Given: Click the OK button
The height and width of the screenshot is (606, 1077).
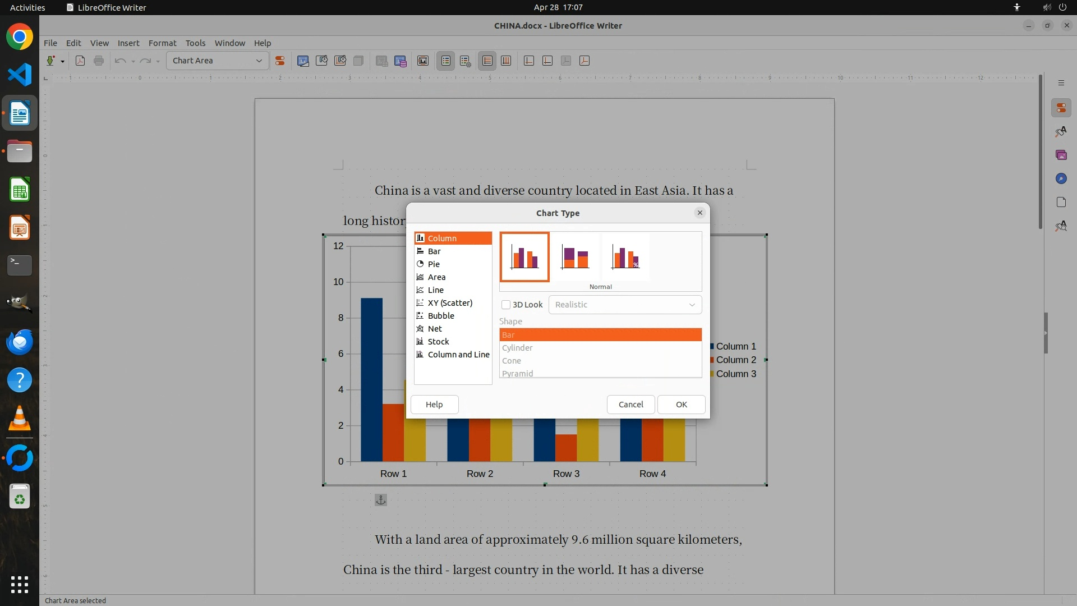Looking at the screenshot, I should tap(681, 405).
